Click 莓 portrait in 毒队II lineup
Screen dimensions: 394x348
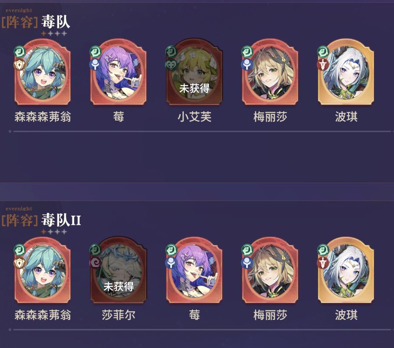click(x=194, y=270)
